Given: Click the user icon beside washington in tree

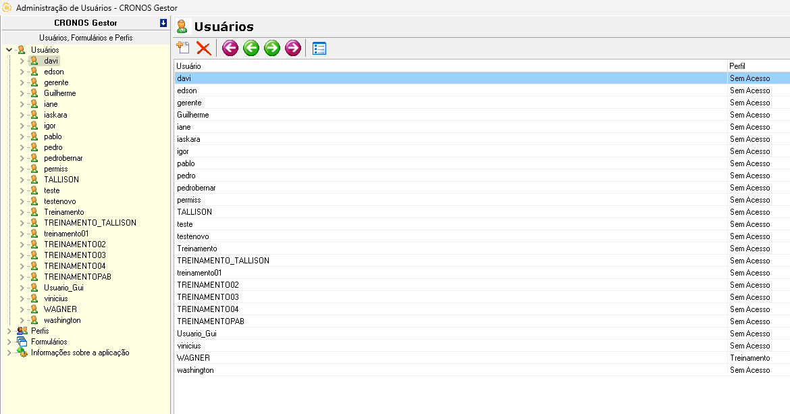Looking at the screenshot, I should 34,320.
